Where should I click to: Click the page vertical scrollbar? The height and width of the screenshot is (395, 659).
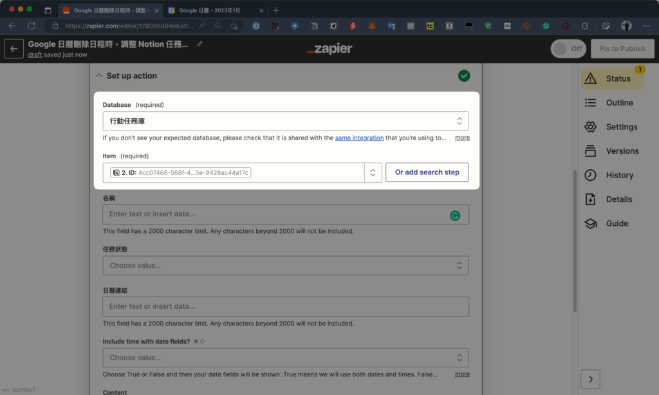575,241
